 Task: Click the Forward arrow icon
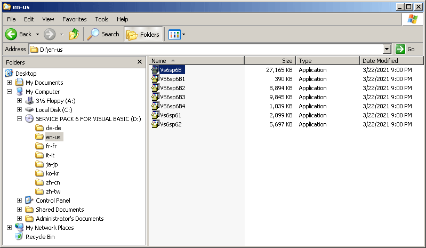[x=50, y=34]
